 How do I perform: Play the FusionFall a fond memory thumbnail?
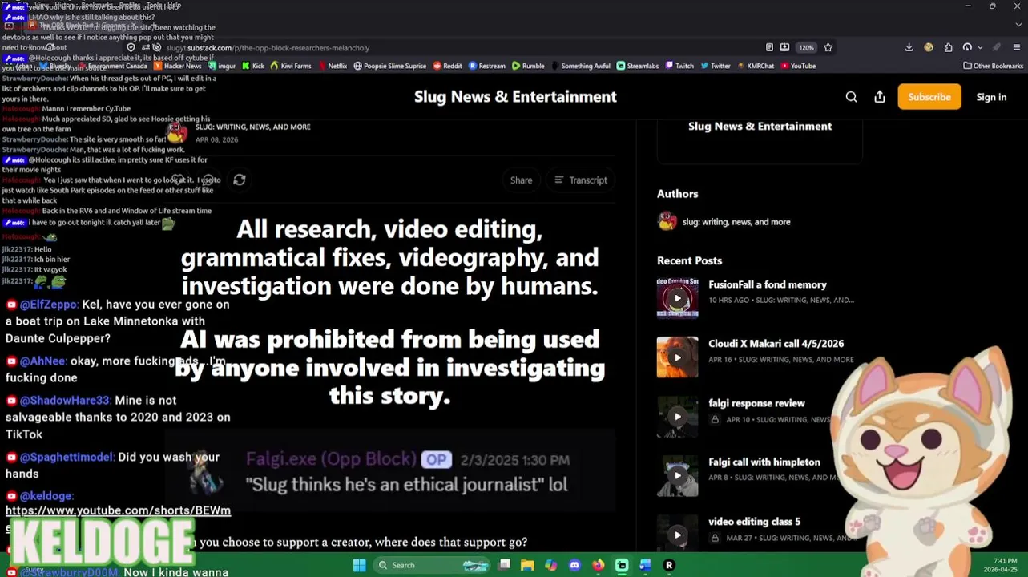click(677, 298)
